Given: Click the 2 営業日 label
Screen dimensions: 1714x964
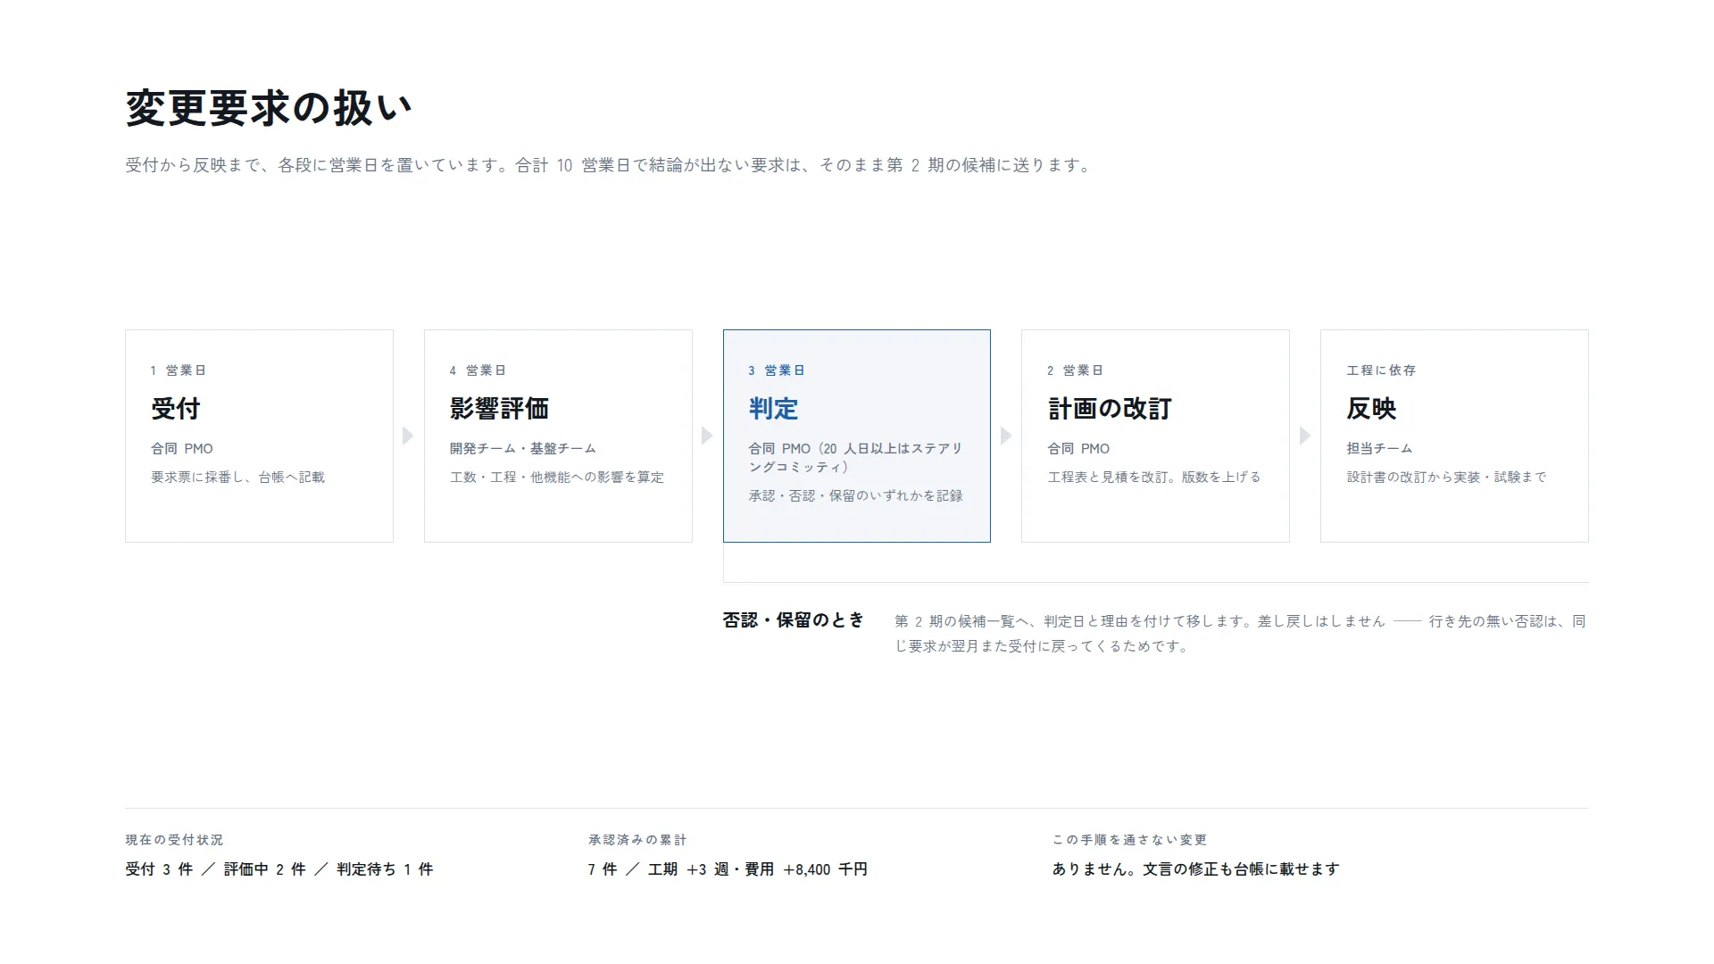Looking at the screenshot, I should [1076, 370].
